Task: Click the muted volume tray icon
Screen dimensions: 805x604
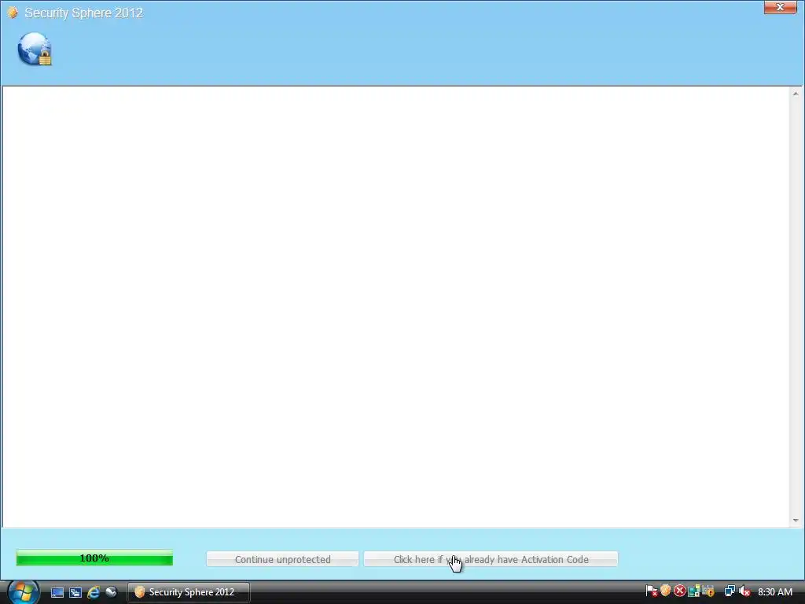Action: point(744,591)
